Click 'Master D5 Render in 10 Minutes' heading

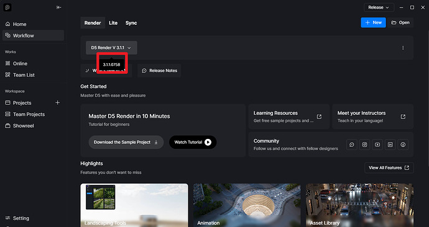pos(129,116)
